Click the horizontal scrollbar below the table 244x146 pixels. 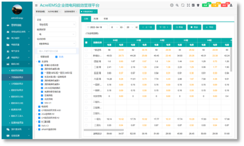coord(104,130)
